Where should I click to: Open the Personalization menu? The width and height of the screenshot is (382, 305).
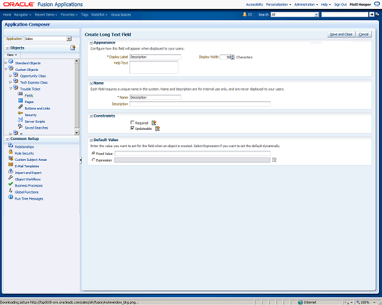click(x=279, y=4)
